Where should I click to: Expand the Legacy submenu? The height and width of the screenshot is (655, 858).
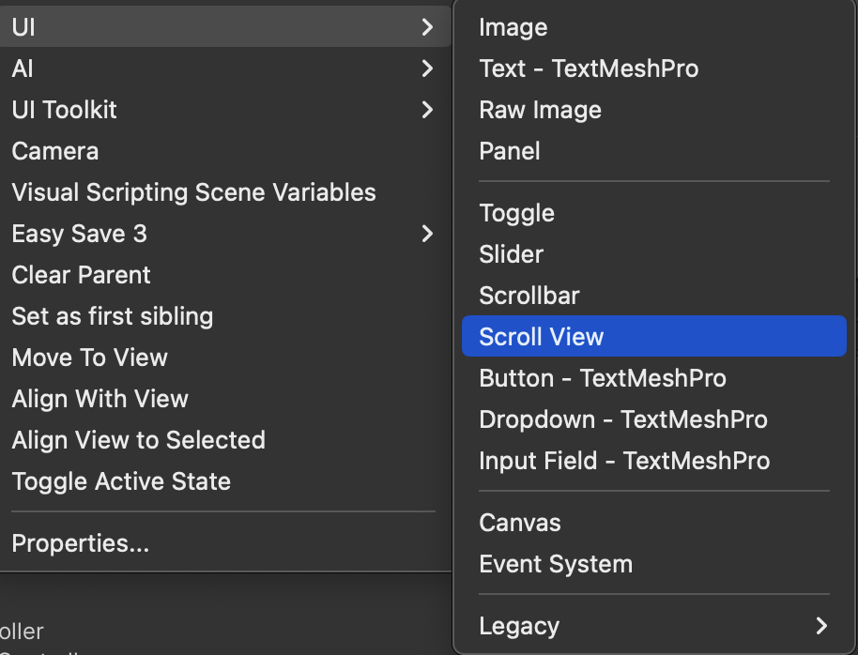(652, 626)
